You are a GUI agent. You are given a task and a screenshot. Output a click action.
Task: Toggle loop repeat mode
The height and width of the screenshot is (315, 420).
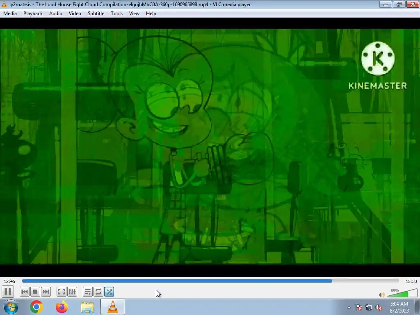coord(98,292)
